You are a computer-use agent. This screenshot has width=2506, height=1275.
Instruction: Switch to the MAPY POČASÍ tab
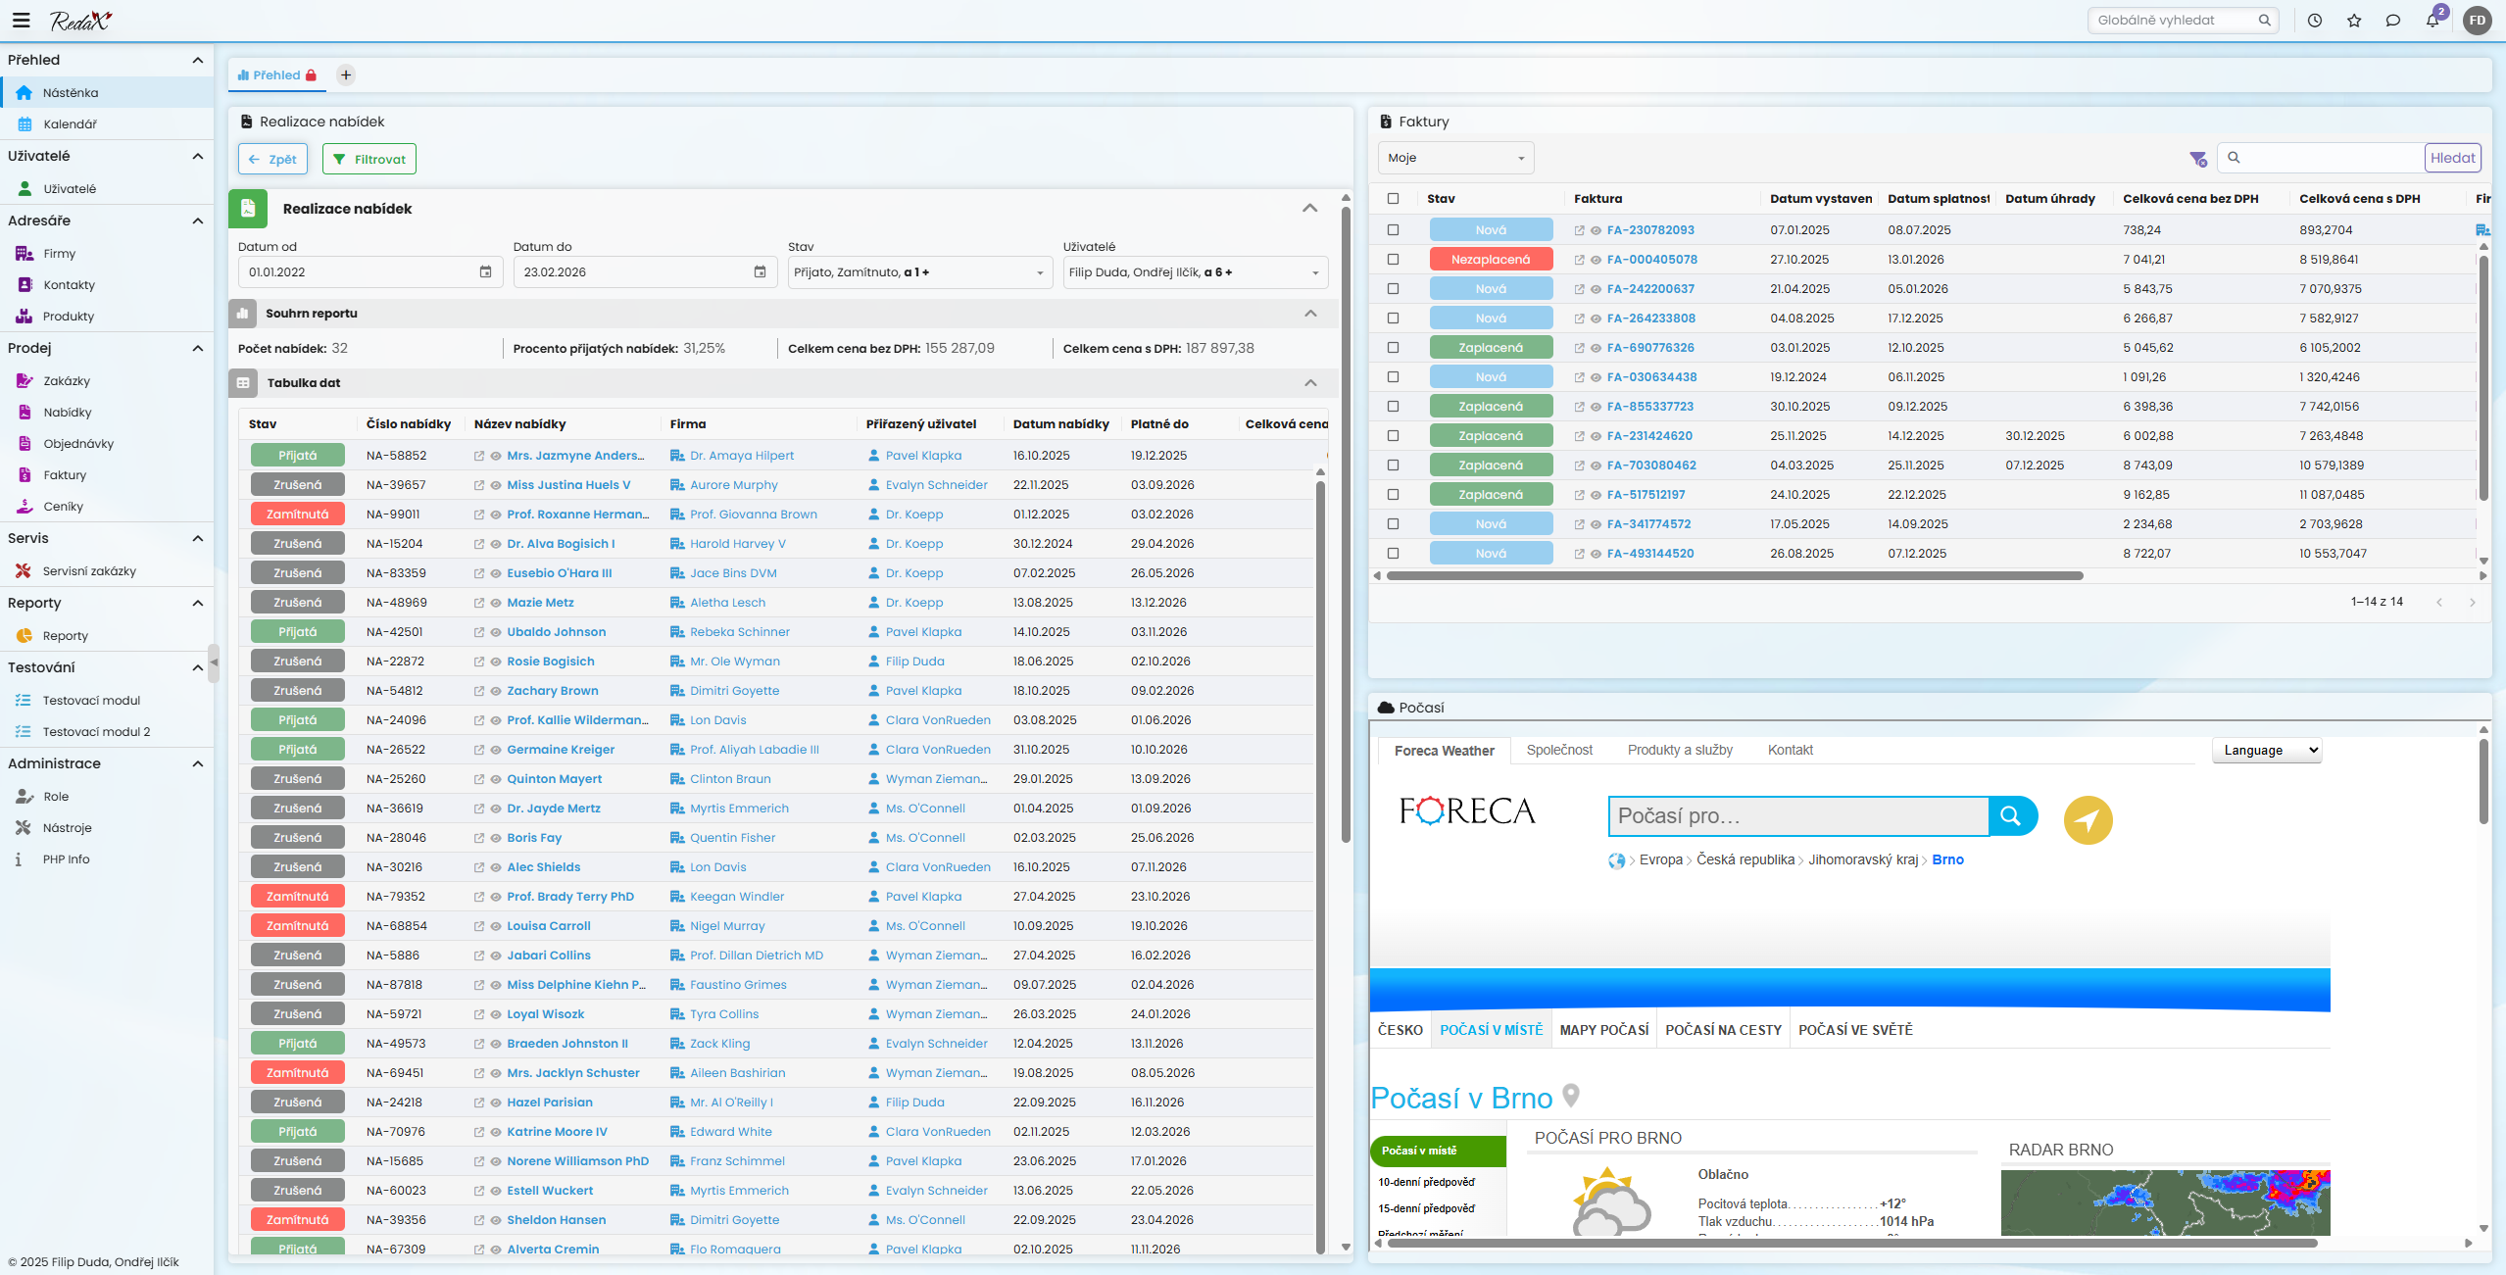coord(1603,1029)
